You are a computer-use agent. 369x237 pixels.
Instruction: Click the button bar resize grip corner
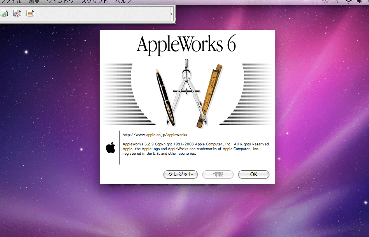(x=174, y=21)
